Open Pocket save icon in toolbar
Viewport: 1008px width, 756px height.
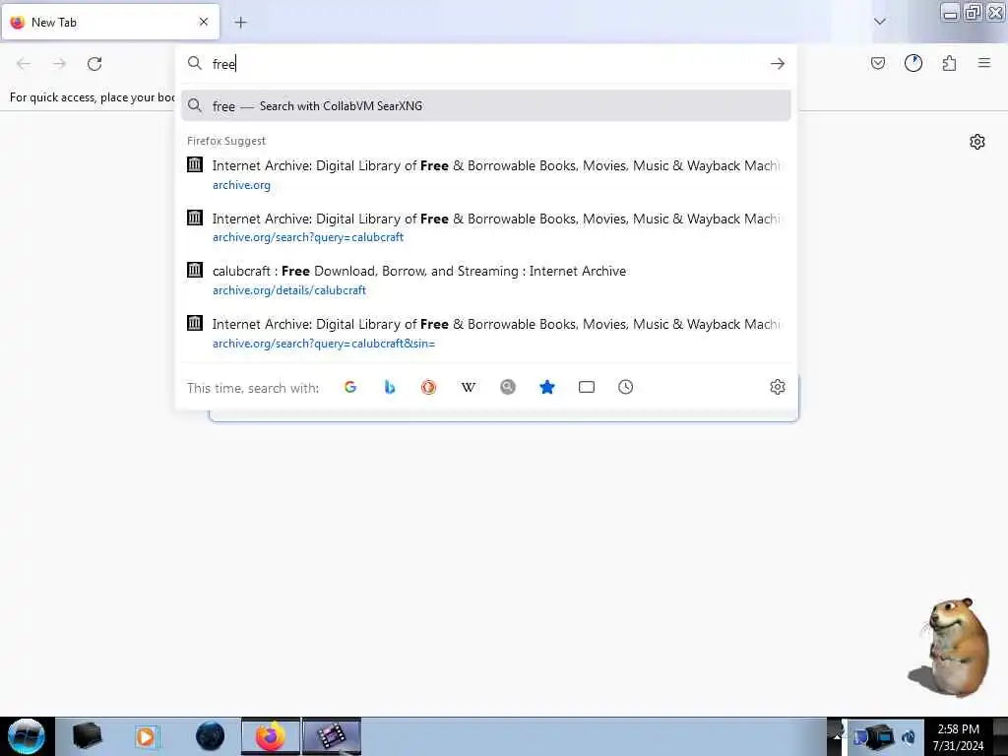click(x=877, y=63)
